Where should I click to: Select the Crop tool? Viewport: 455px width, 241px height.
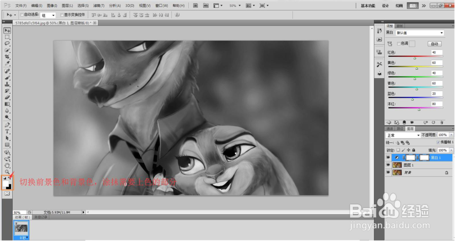(7, 57)
